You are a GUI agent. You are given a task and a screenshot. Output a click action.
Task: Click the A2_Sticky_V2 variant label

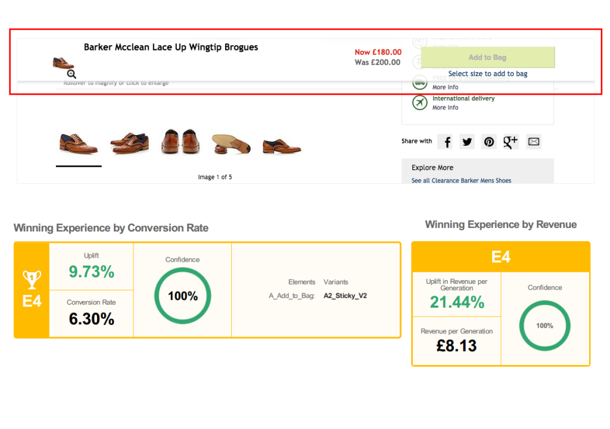tap(346, 295)
